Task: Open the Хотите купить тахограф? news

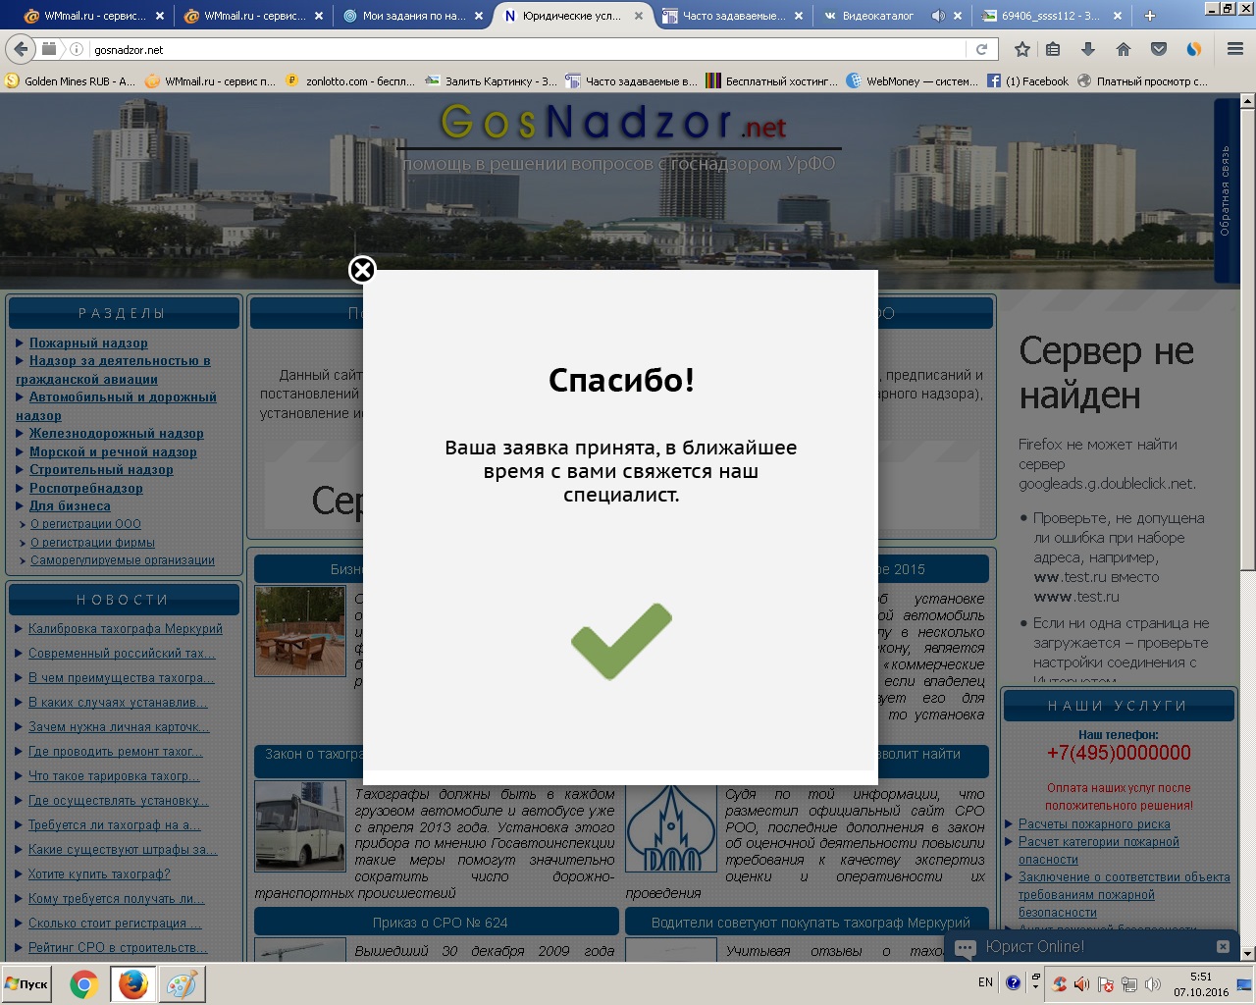Action: (99, 873)
